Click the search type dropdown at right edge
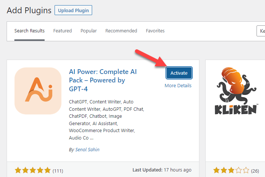The height and width of the screenshot is (177, 265). [x=261, y=31]
